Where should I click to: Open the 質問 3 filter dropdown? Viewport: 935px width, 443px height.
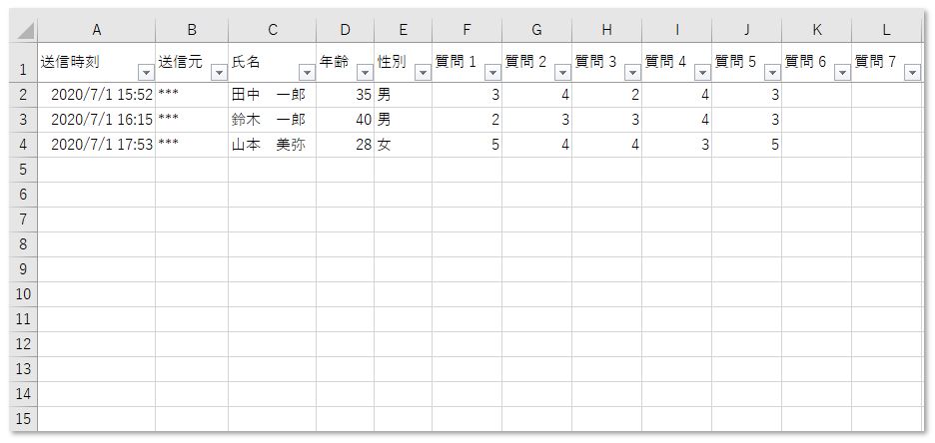[632, 73]
